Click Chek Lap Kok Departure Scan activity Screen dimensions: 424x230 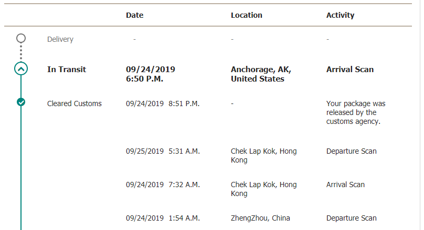pos(351,152)
